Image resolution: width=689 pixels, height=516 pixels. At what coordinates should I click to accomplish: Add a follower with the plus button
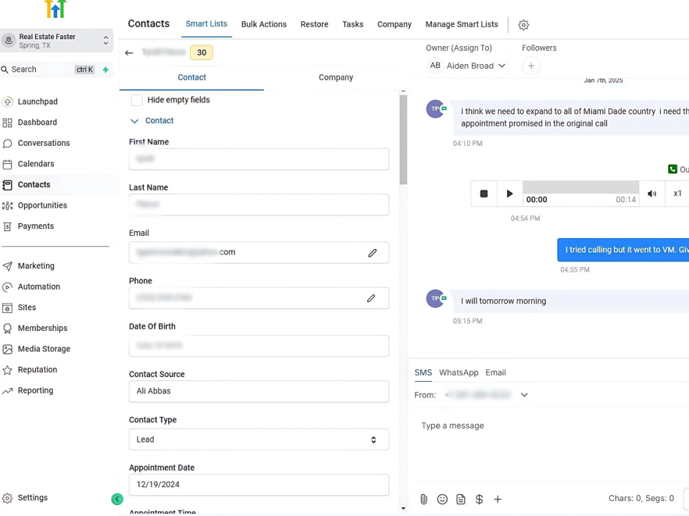[x=531, y=66]
